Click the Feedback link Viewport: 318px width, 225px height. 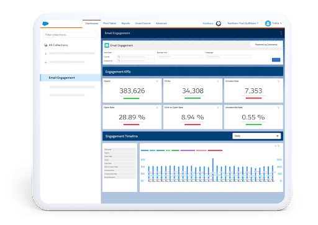pyautogui.click(x=208, y=24)
